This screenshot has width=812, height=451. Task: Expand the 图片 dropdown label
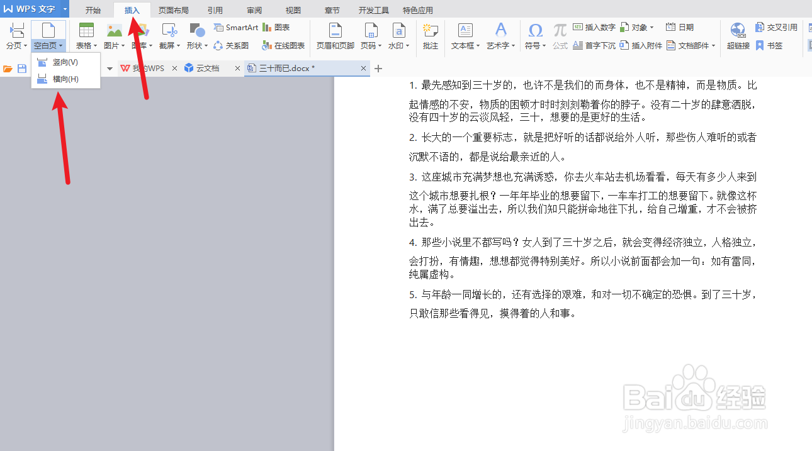coord(115,46)
